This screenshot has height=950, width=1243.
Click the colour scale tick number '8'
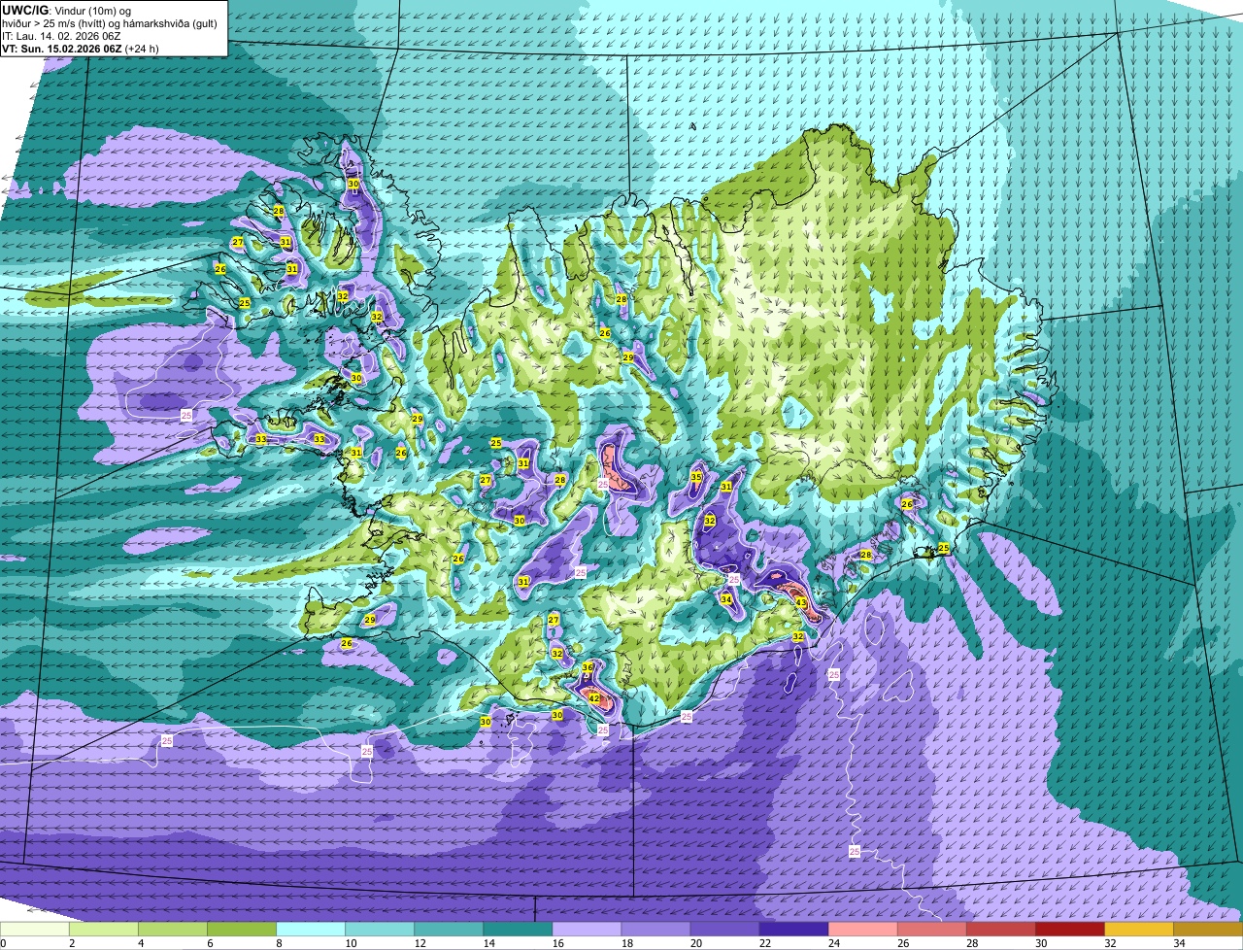(279, 943)
